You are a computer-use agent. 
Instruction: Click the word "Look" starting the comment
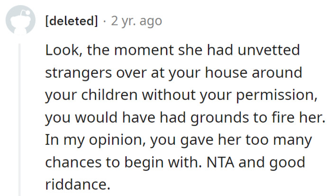(58, 51)
